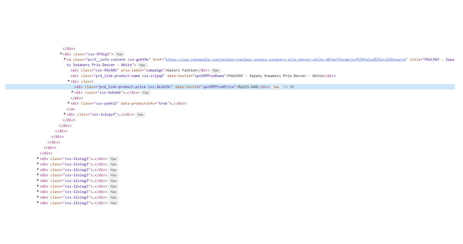463x244 pixels.
Task: Expand the css-1w1xpyf div node
Action: click(65, 114)
